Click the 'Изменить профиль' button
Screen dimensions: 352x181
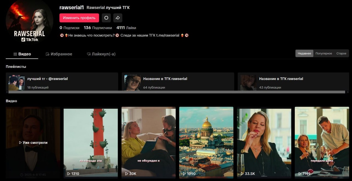pos(79,18)
